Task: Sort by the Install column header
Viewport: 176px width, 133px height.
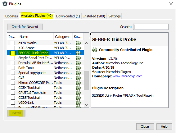Action: [12, 37]
